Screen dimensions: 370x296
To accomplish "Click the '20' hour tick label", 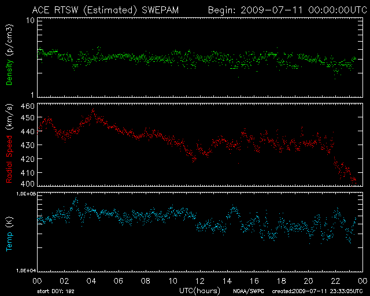I will pos(308,281).
